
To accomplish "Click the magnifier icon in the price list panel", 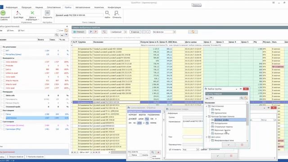I will click(x=57, y=35).
